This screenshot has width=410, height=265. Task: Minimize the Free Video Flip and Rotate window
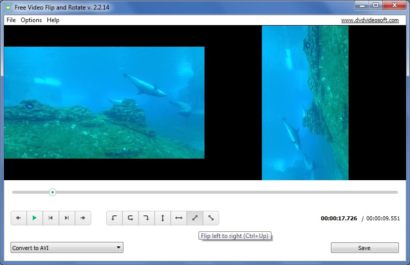point(362,5)
